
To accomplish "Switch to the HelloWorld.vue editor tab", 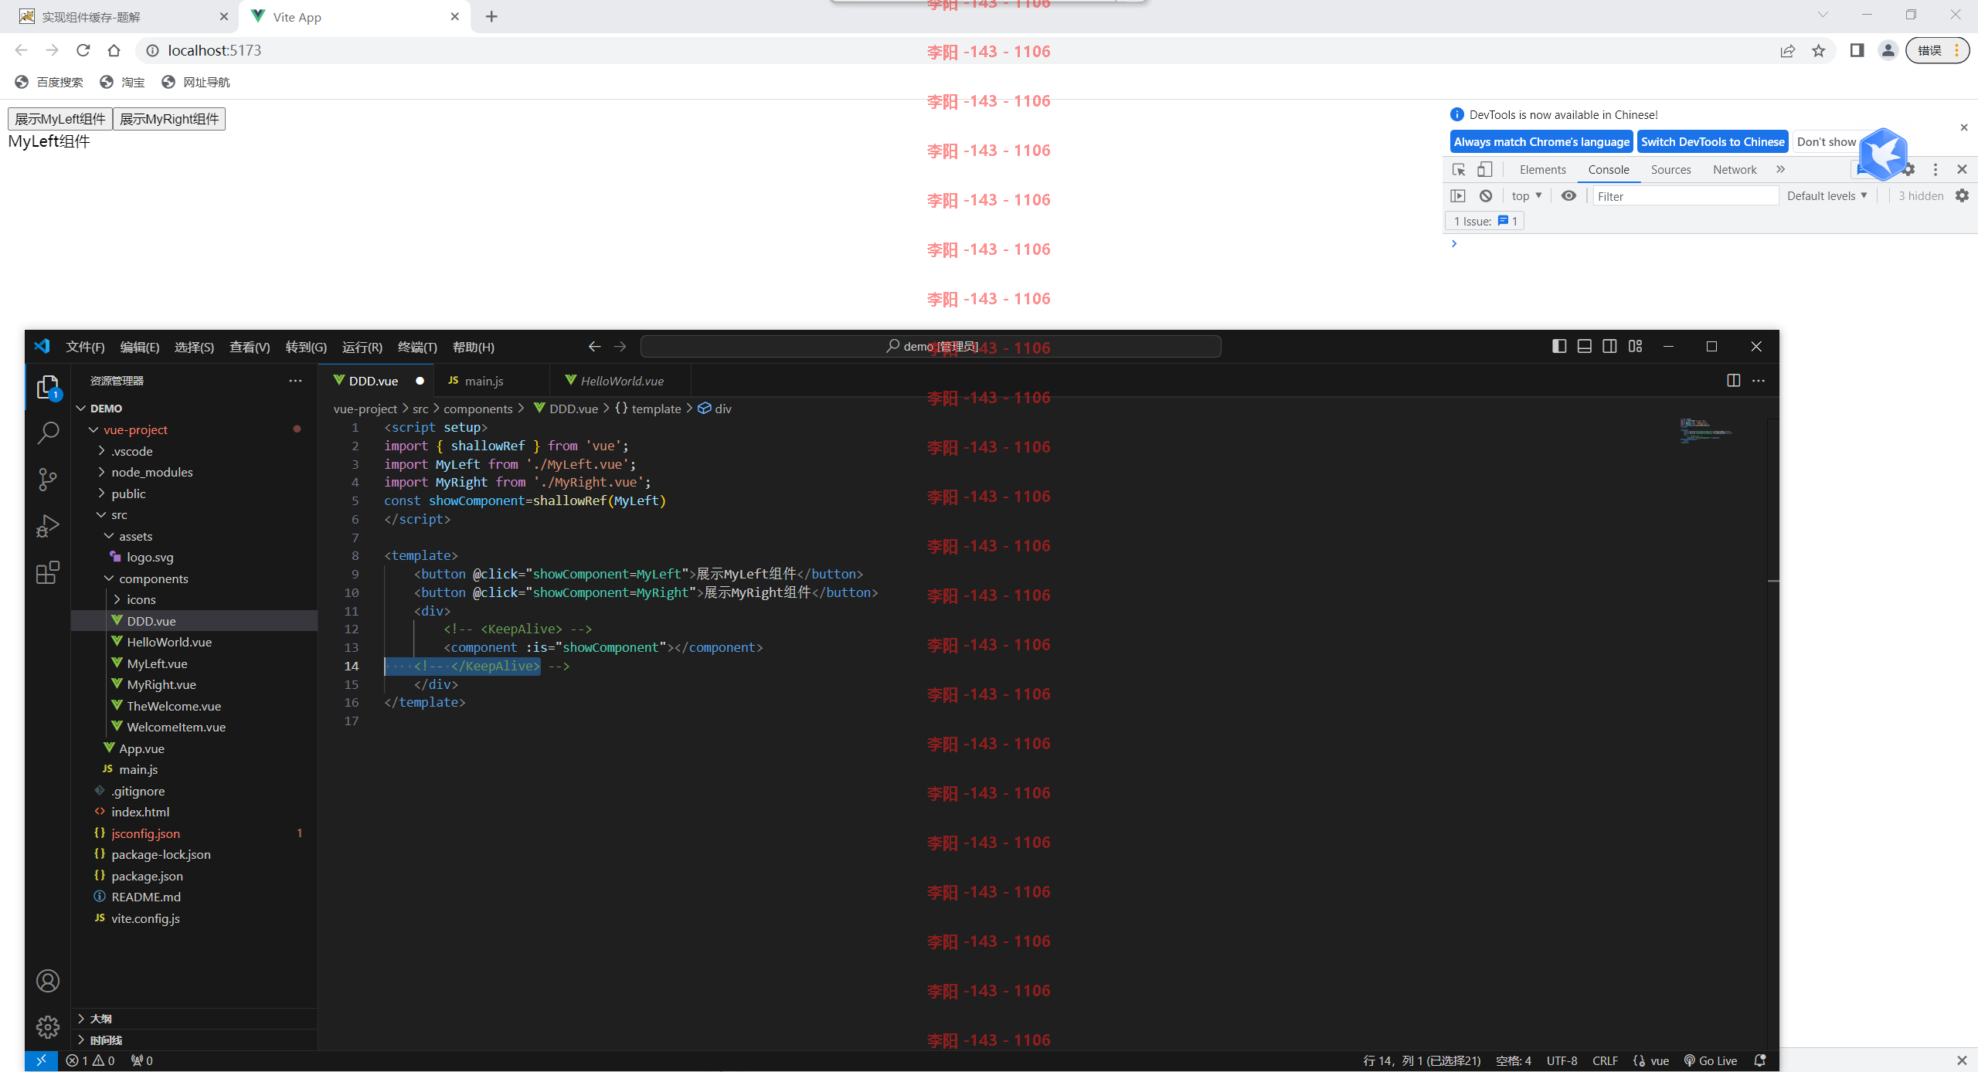I will [x=621, y=381].
